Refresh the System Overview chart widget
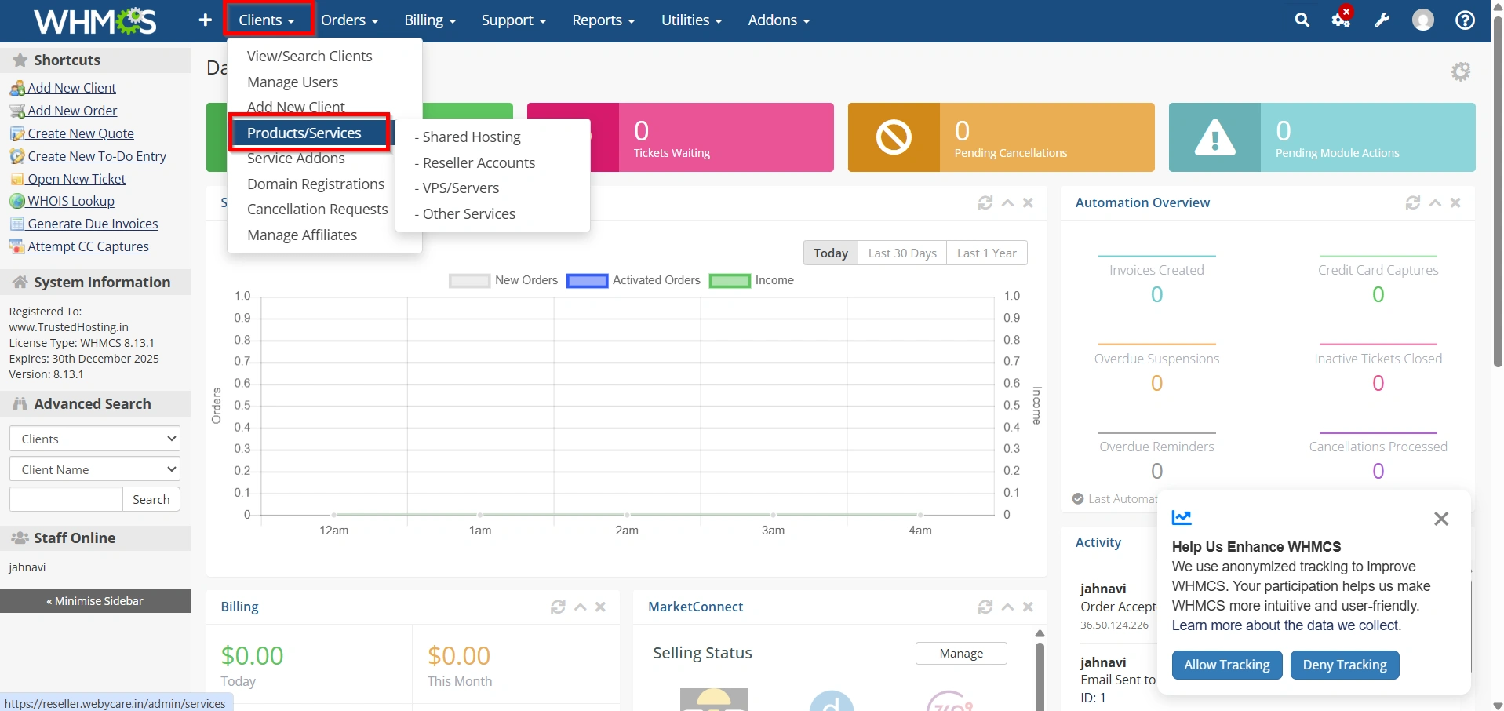This screenshot has height=711, width=1504. coord(985,202)
